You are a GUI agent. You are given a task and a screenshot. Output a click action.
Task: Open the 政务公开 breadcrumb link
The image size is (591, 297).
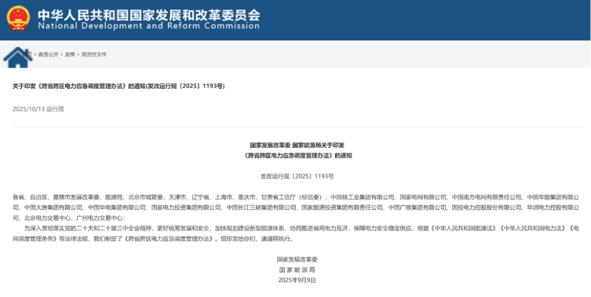point(49,55)
